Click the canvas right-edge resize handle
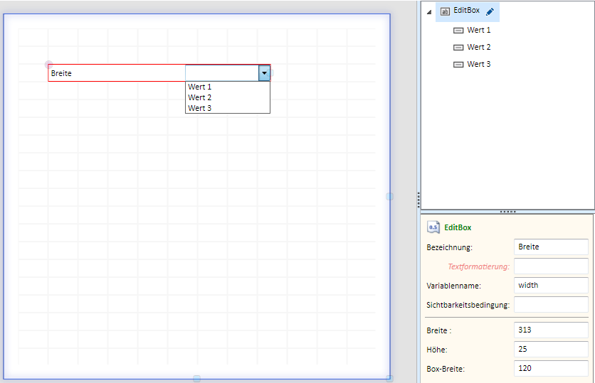 coord(389,196)
